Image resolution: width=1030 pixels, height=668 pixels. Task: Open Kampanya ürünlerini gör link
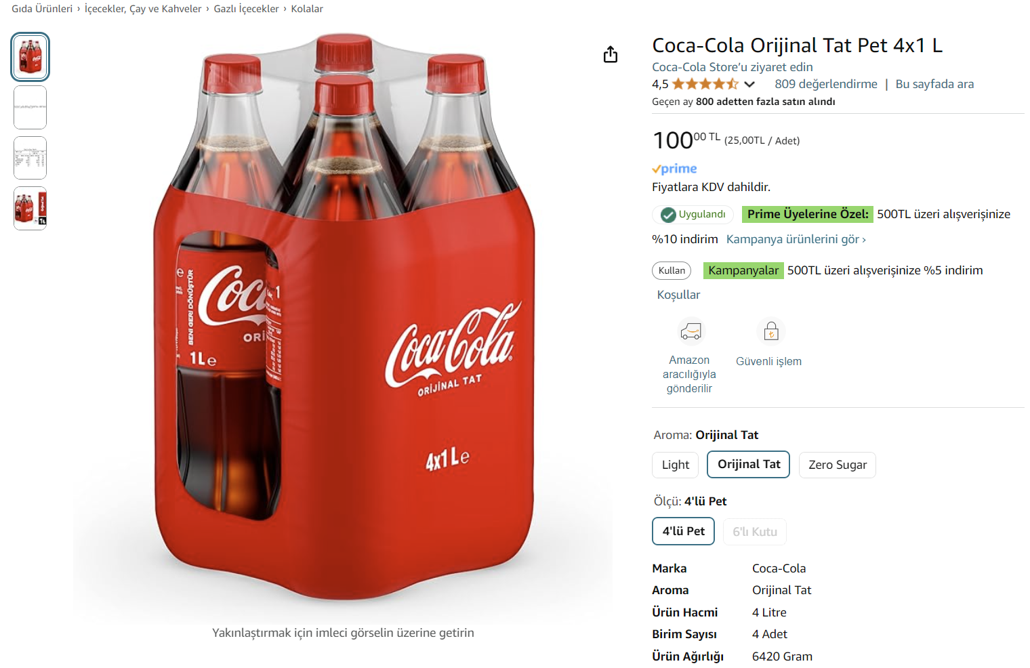(x=796, y=239)
